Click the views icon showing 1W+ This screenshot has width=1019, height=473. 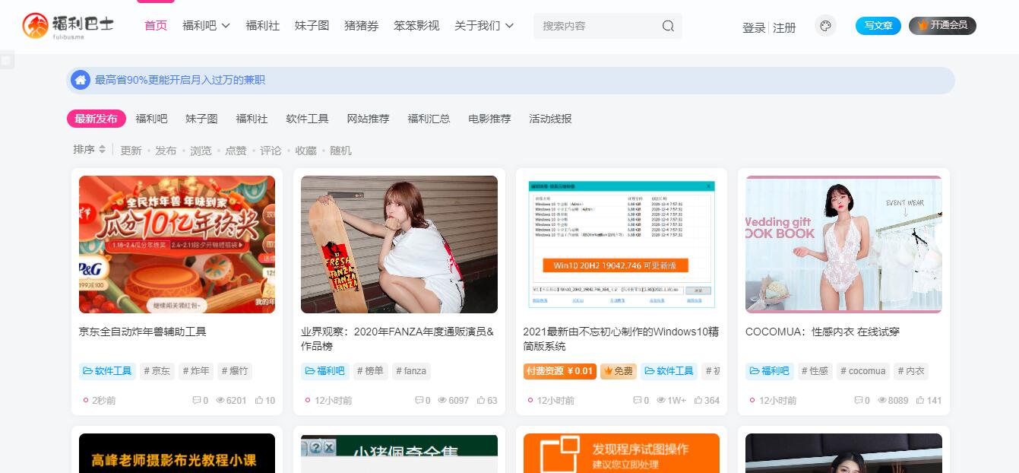click(x=662, y=400)
